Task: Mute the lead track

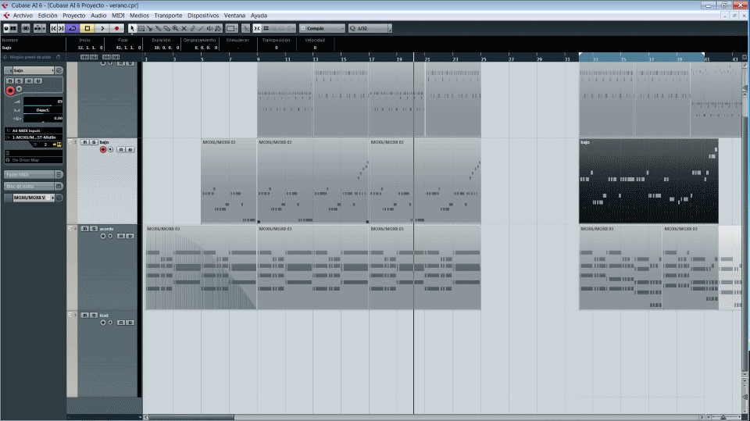Action: click(84, 316)
